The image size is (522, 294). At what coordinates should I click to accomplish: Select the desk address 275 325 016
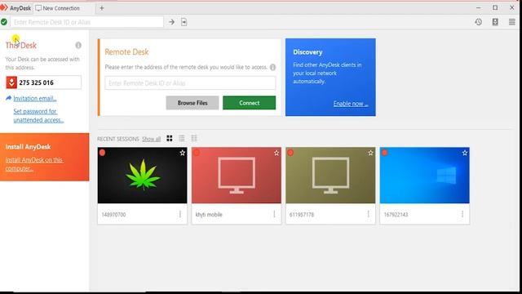(36, 82)
